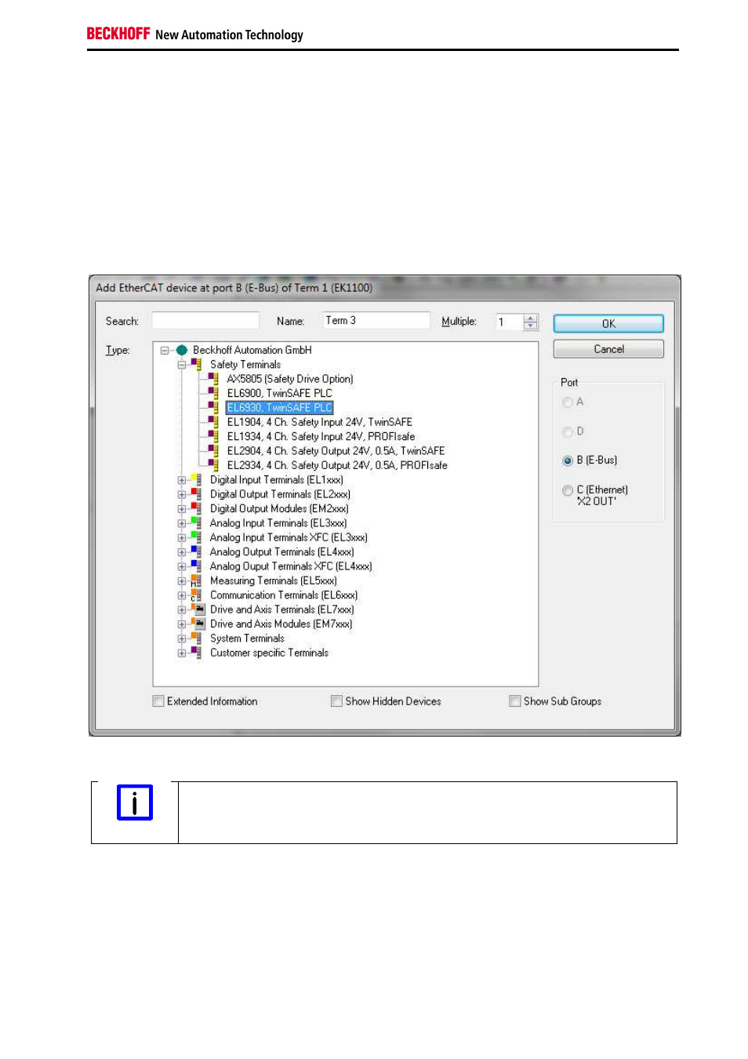
Task: Click the Analog Ouput Terminals XFC icon
Action: coord(196,566)
